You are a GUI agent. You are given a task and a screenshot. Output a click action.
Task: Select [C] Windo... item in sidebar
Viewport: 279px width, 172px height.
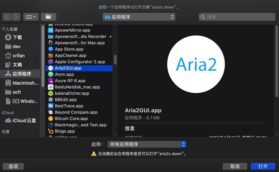click(x=20, y=101)
